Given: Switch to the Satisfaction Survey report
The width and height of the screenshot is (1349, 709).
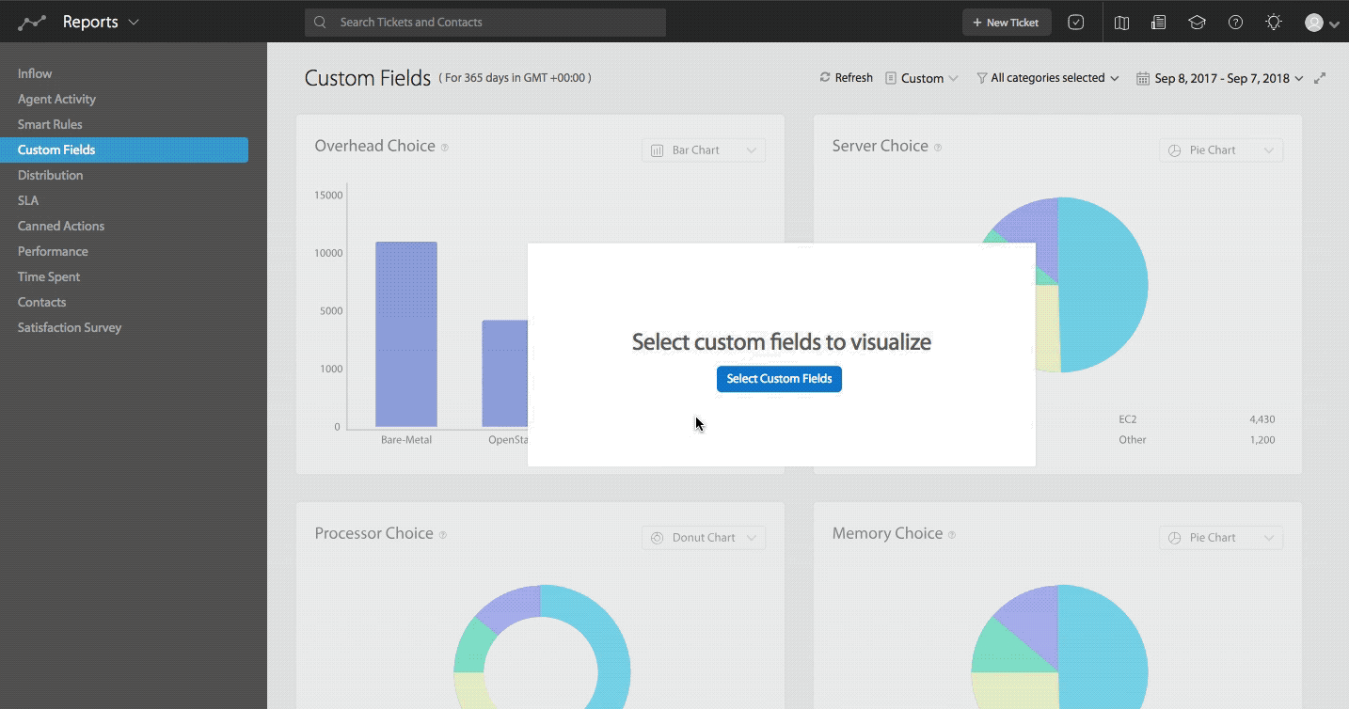Looking at the screenshot, I should pyautogui.click(x=70, y=327).
